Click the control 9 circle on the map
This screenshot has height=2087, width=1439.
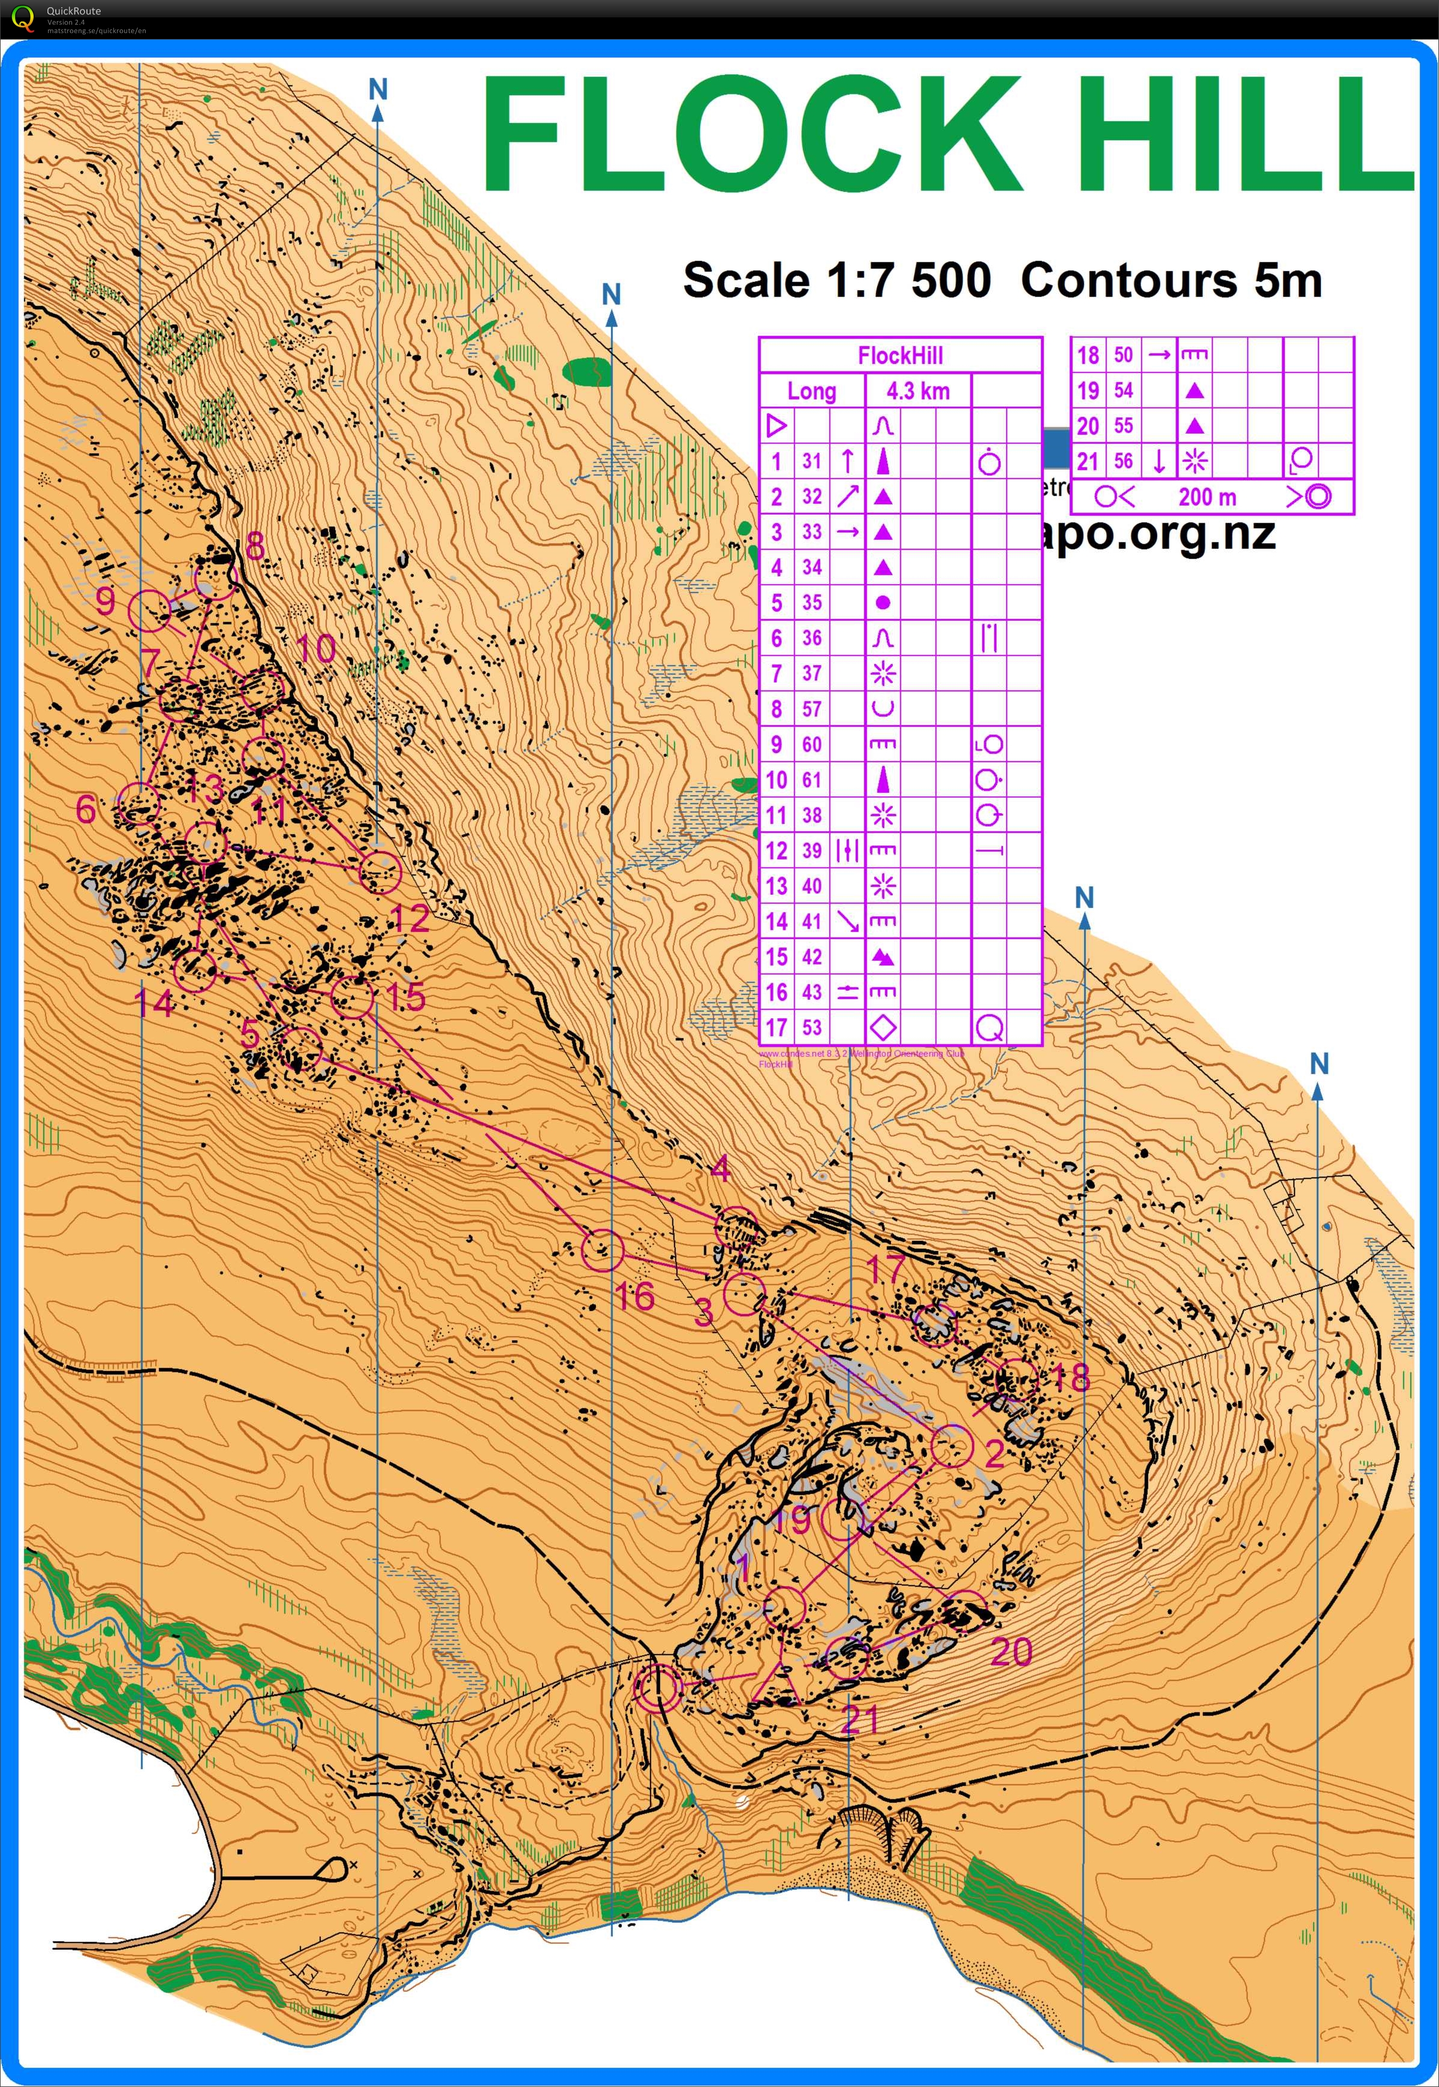pos(150,612)
